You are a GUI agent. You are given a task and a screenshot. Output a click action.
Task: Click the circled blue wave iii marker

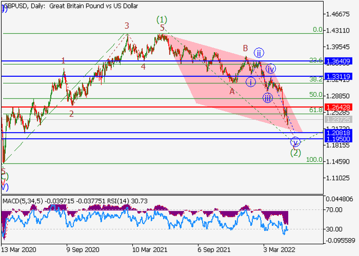268,98
